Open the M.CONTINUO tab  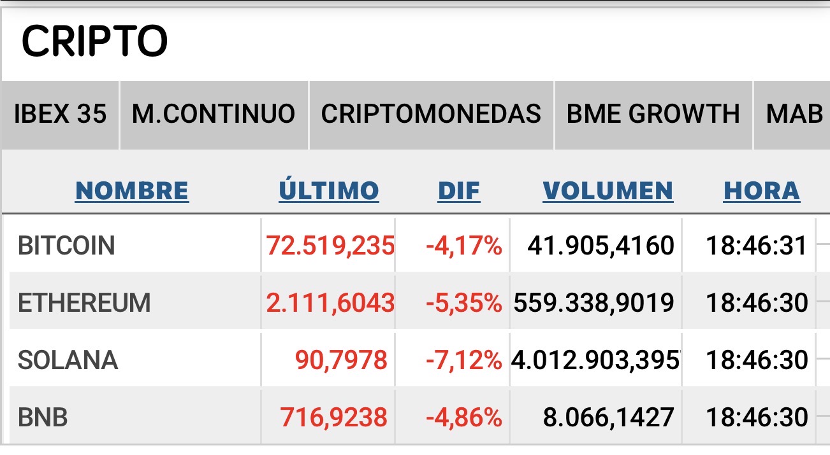tap(214, 115)
